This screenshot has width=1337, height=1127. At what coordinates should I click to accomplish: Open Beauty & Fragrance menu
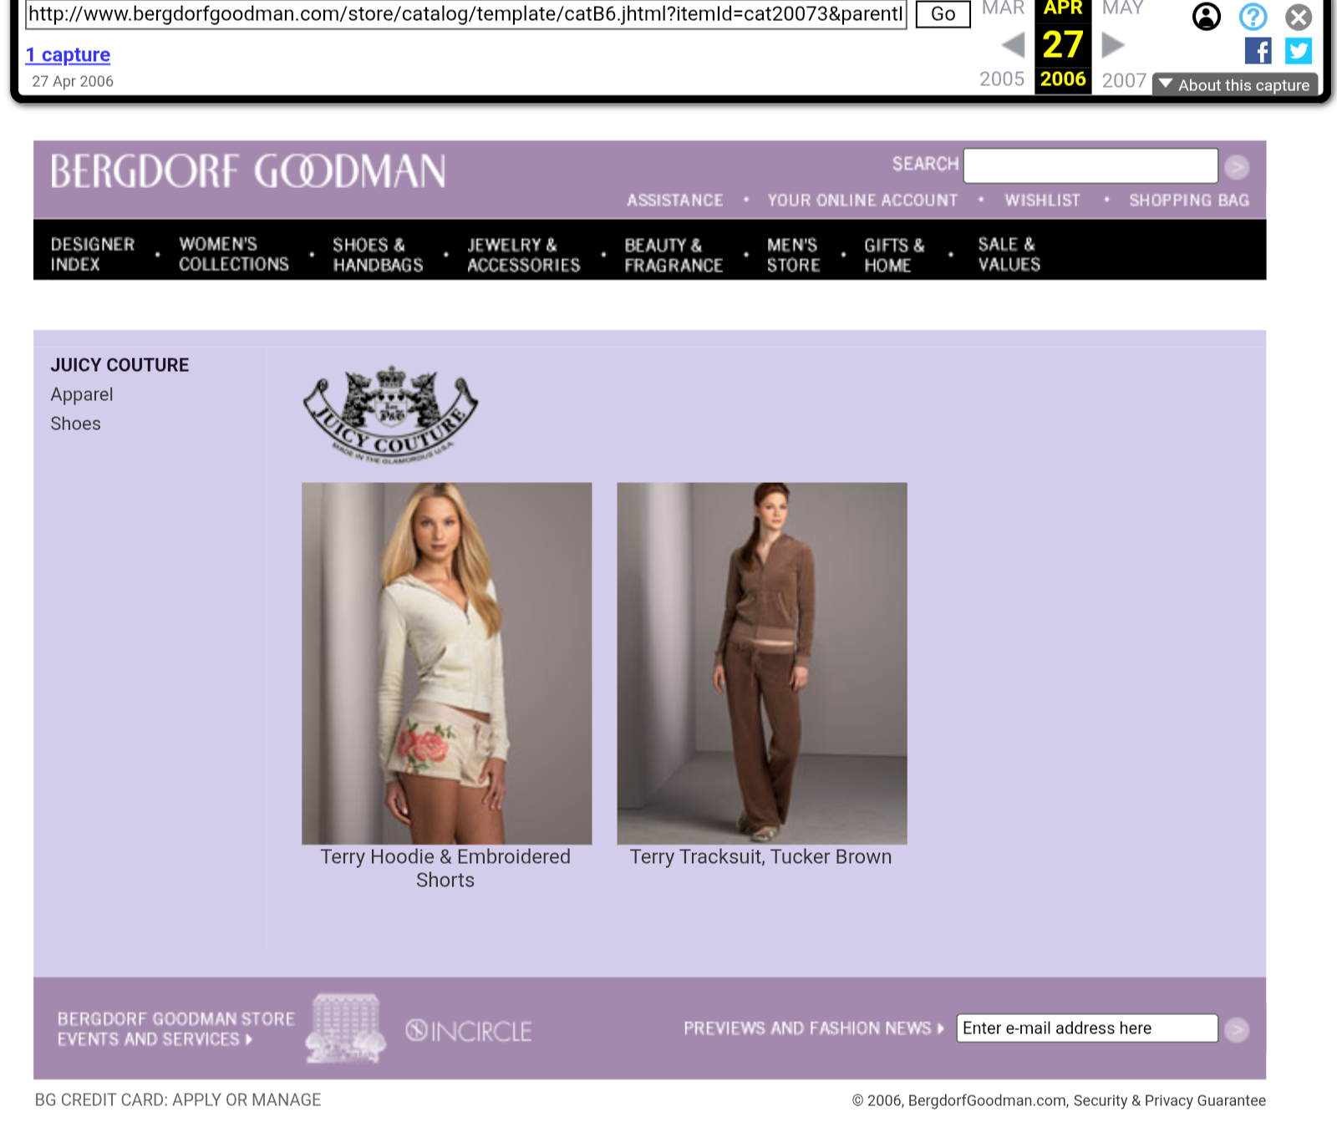point(674,255)
